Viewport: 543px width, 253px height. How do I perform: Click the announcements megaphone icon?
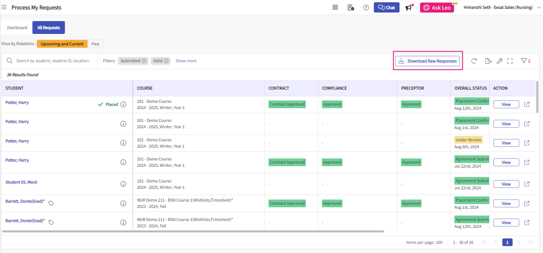[409, 8]
